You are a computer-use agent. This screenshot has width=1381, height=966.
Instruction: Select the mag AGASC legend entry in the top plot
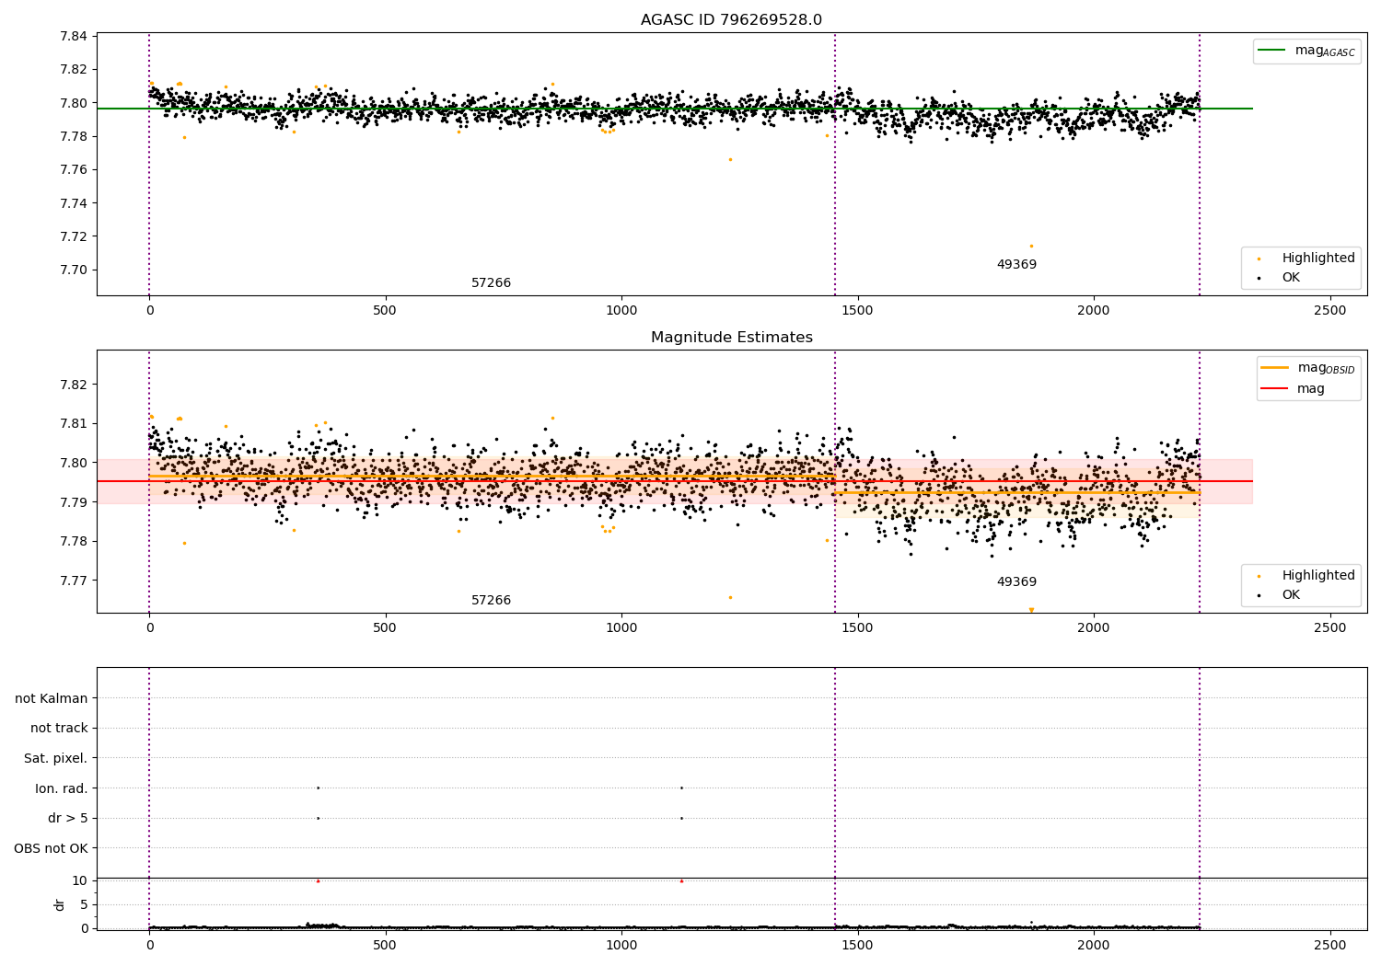[x=1306, y=51]
